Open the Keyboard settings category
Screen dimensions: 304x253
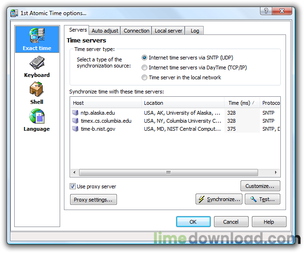coord(37,67)
